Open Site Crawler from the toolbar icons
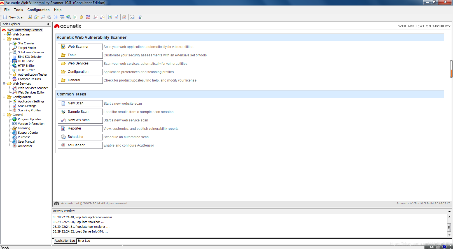This screenshot has height=249, width=453. tap(36, 17)
